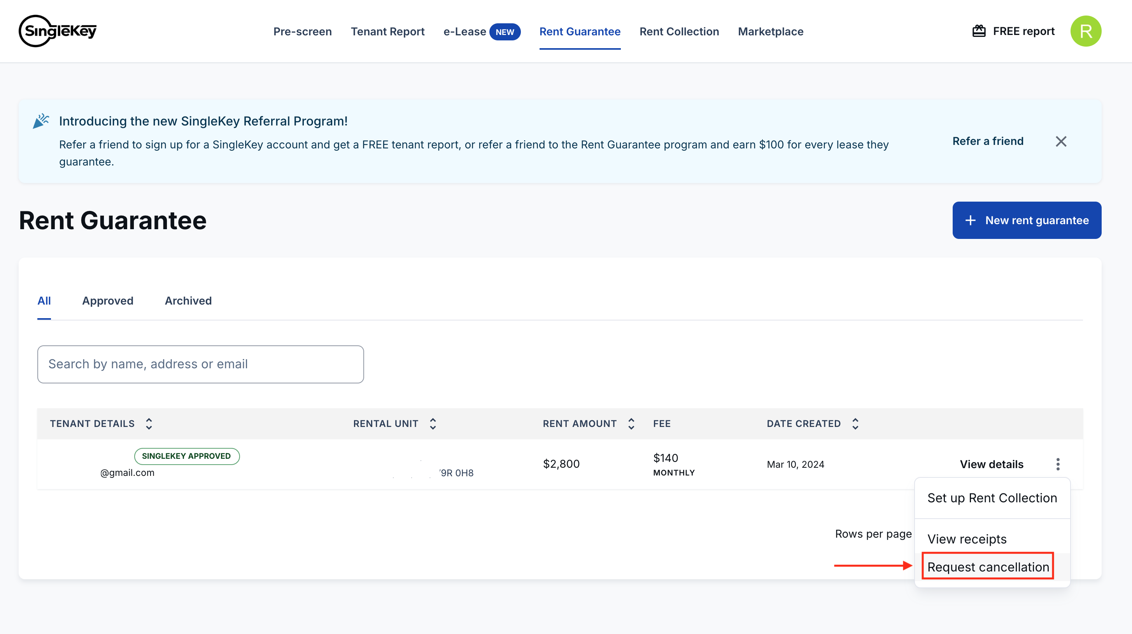Choose Set up Rent Collection option
1132x634 pixels.
(x=992, y=498)
